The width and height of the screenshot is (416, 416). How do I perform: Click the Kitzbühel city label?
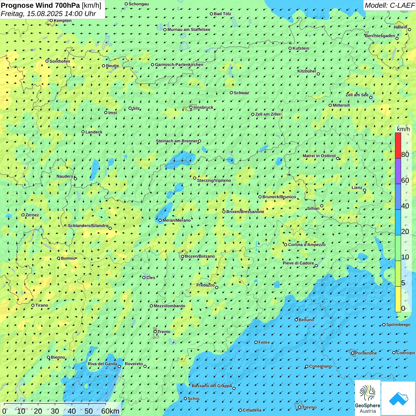pyautogui.click(x=307, y=71)
